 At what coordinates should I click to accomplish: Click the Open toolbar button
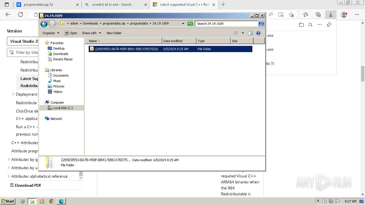pos(71,33)
